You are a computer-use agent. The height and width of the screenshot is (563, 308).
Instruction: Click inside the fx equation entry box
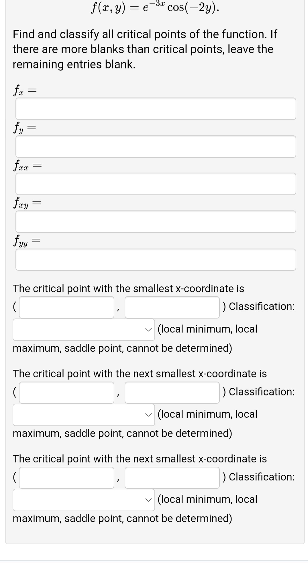pos(156,109)
